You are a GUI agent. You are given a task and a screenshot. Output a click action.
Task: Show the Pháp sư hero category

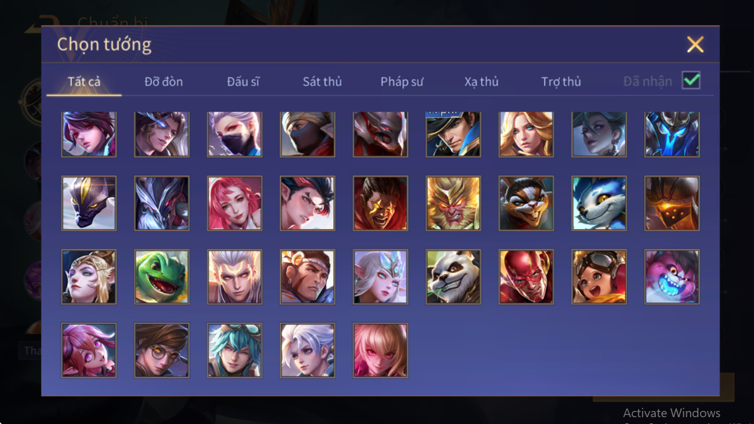coord(402,82)
